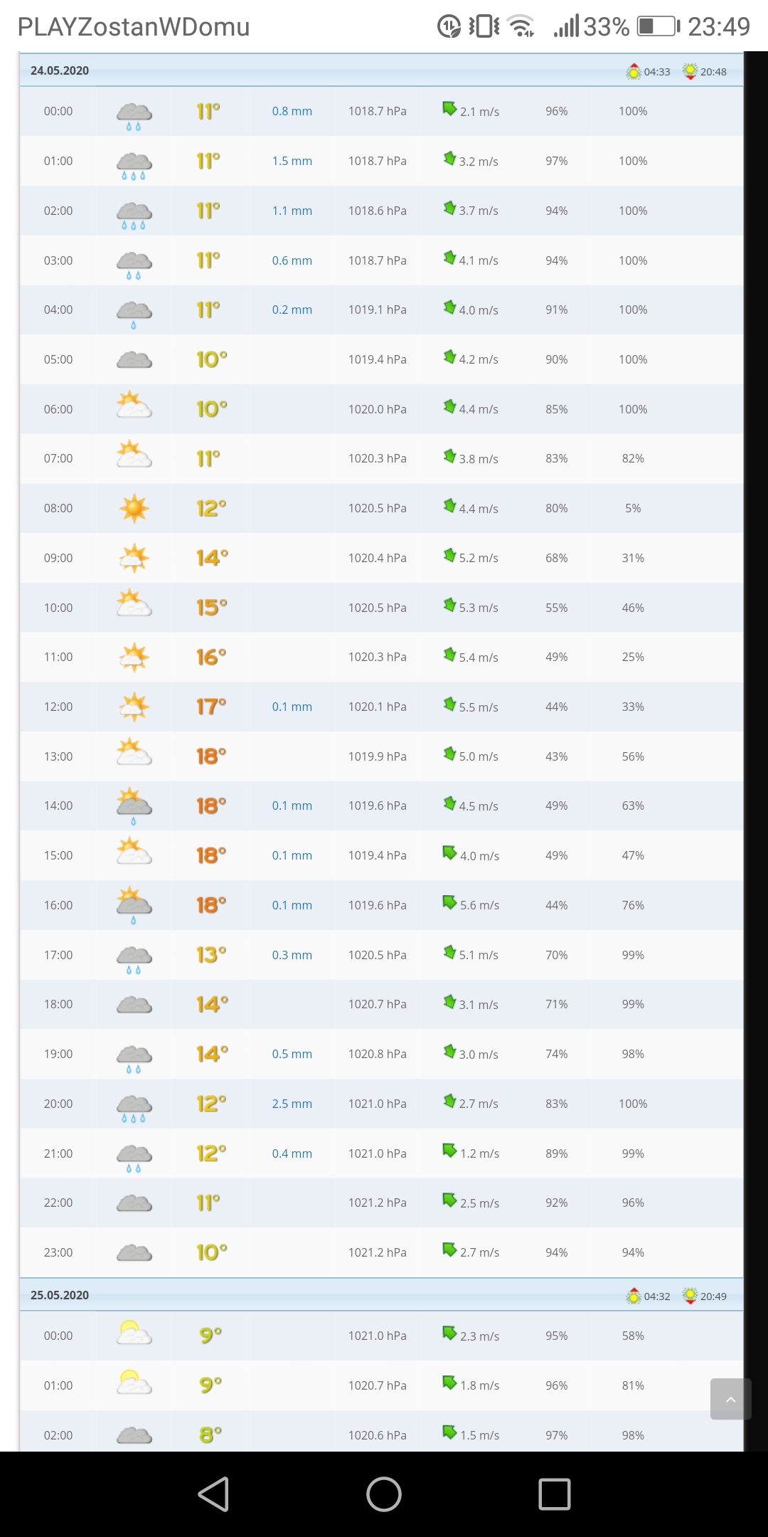Image resolution: width=768 pixels, height=1537 pixels.
Task: Tap the heavy rain icon at 01:00
Action: pyautogui.click(x=134, y=165)
